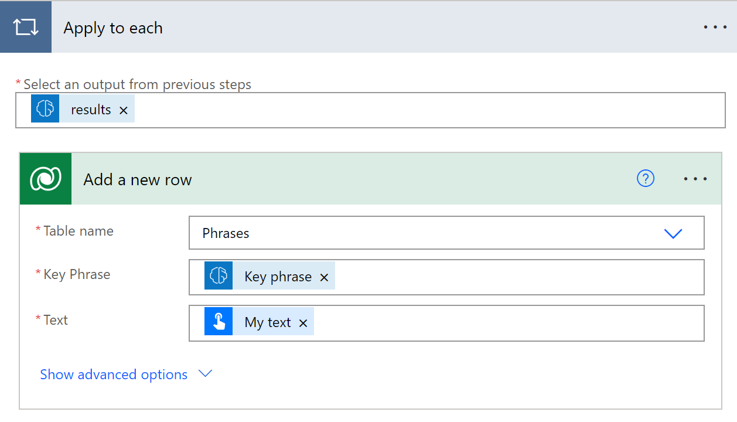Open the Table name dropdown
737x422 pixels.
tap(673, 233)
